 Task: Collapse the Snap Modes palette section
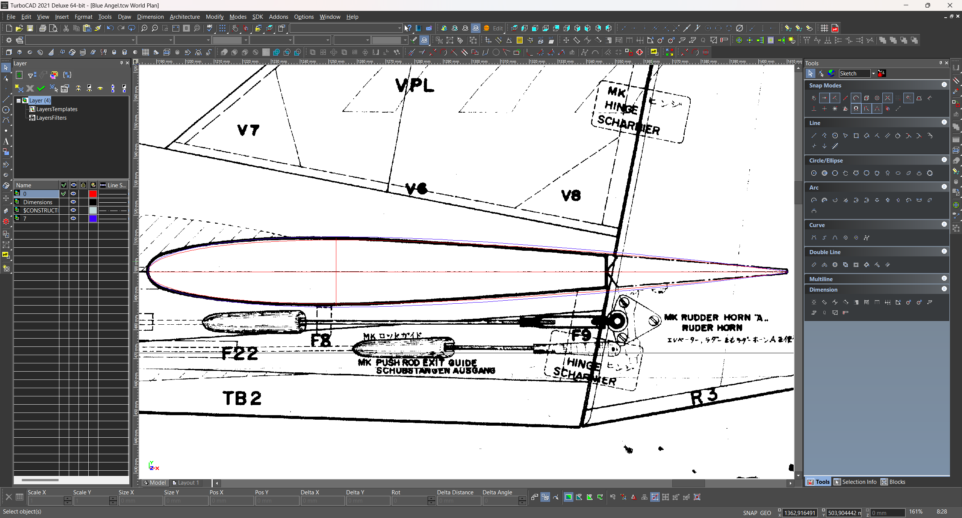(x=944, y=85)
